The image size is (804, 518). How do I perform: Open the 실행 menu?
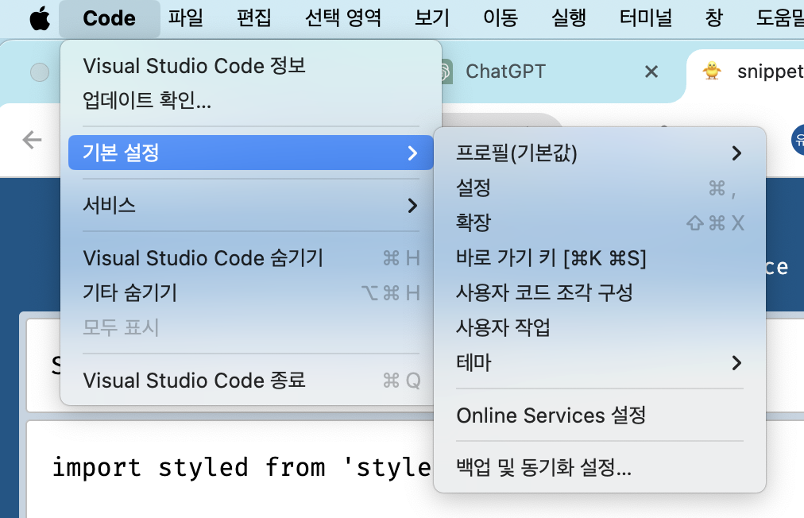click(x=569, y=18)
